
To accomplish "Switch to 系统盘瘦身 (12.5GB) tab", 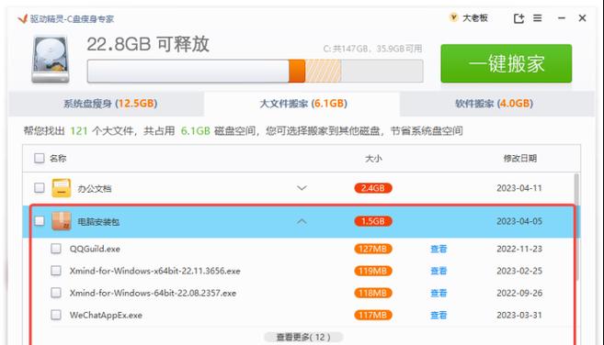I will click(106, 104).
